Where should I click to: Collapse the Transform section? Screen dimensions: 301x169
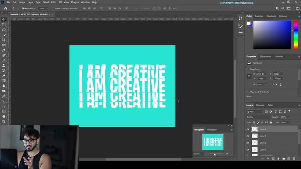(x=247, y=69)
